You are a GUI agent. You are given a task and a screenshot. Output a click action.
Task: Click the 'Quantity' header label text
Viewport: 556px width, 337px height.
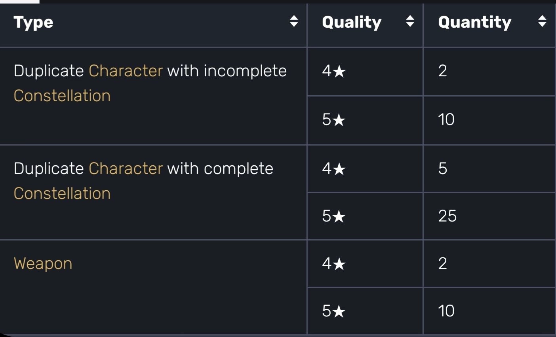pyautogui.click(x=474, y=22)
